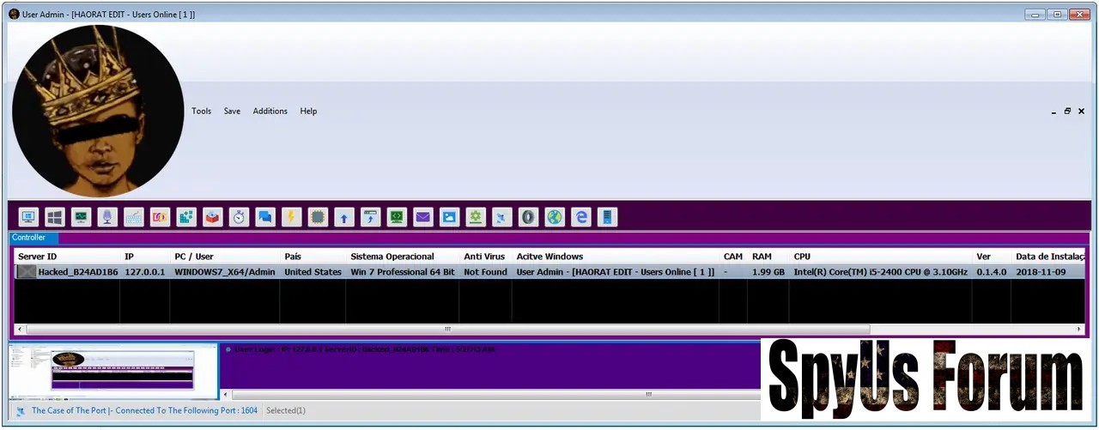Select the WINDOWS7_X64/Admin row in the list
The width and height of the screenshot is (1099, 430).
click(225, 272)
